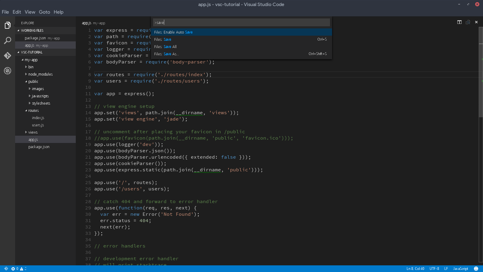483x272 pixels.
Task: Collapse the WORKING FILES section
Action: [45, 31]
